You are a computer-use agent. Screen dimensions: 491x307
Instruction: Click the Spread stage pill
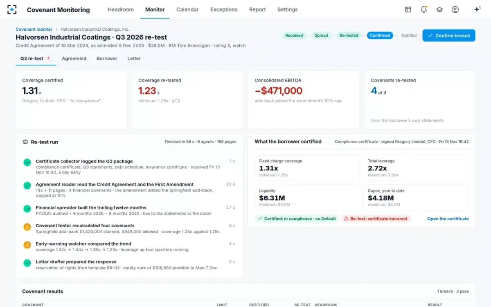[321, 36]
